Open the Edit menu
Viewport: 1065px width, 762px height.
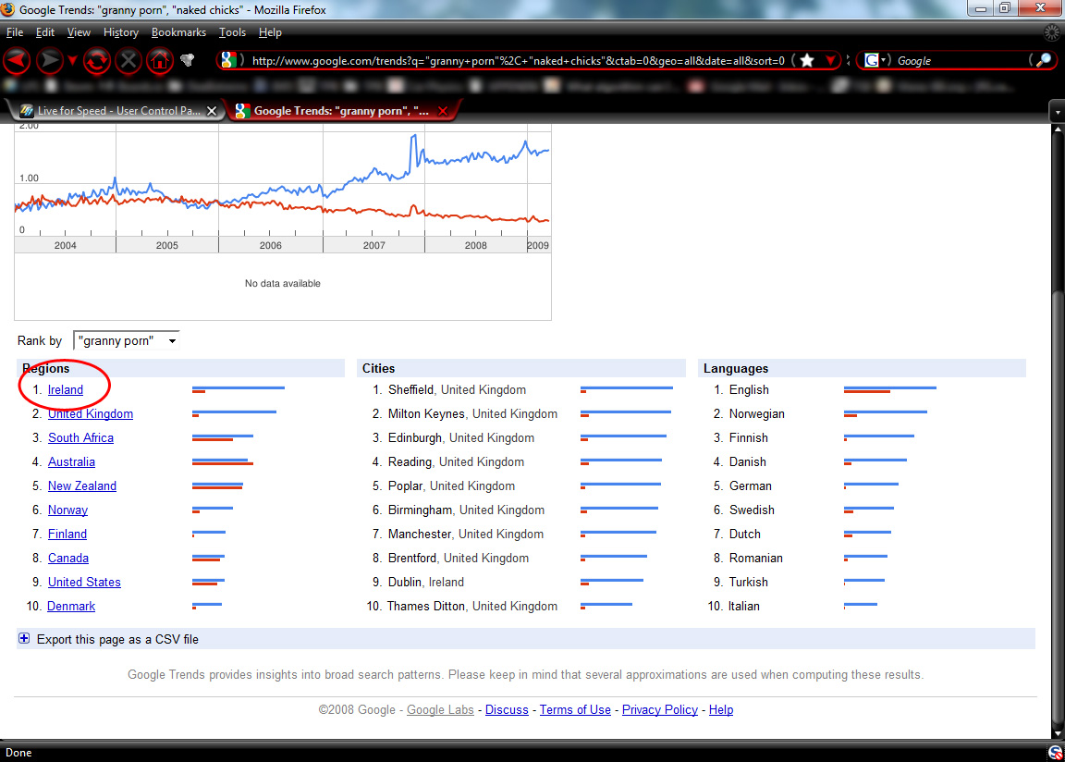point(44,32)
